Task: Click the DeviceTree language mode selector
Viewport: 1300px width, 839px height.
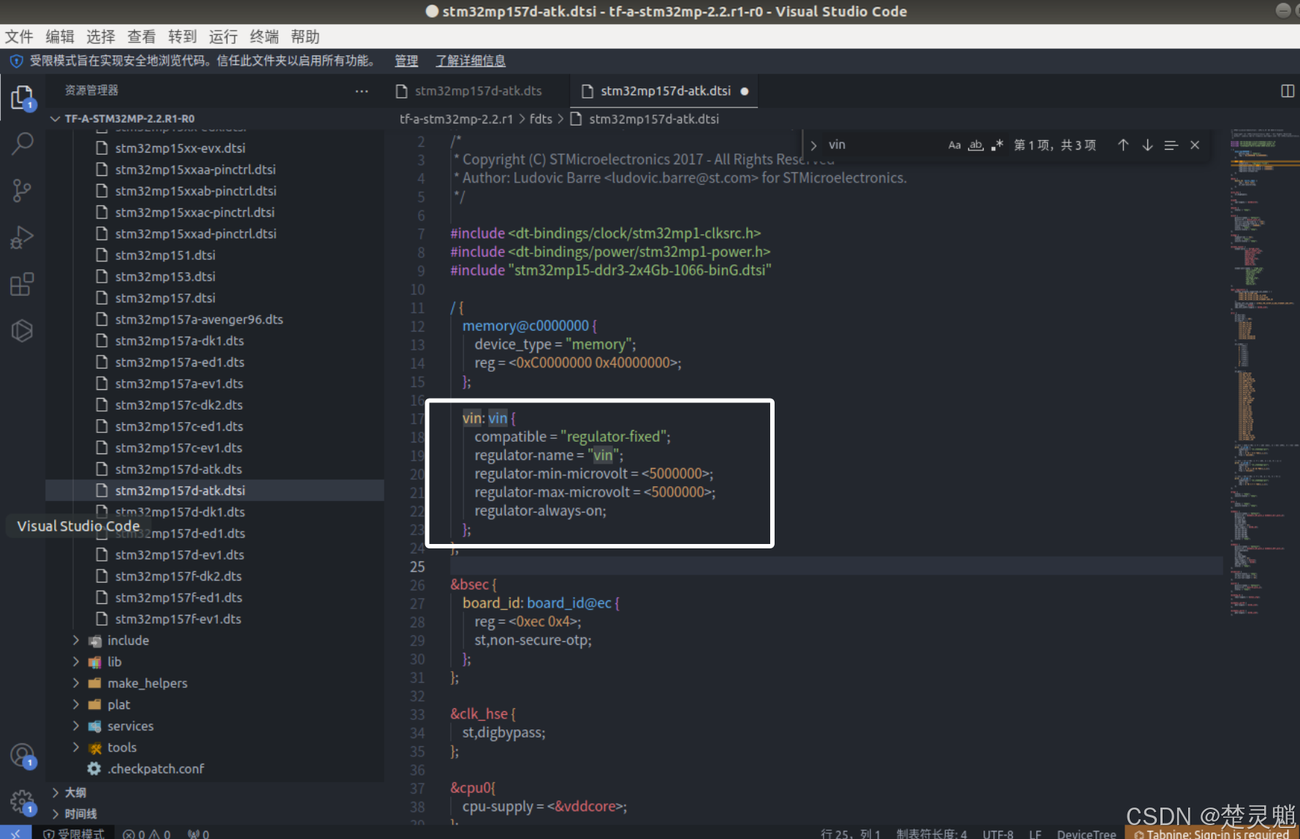Action: click(1086, 833)
